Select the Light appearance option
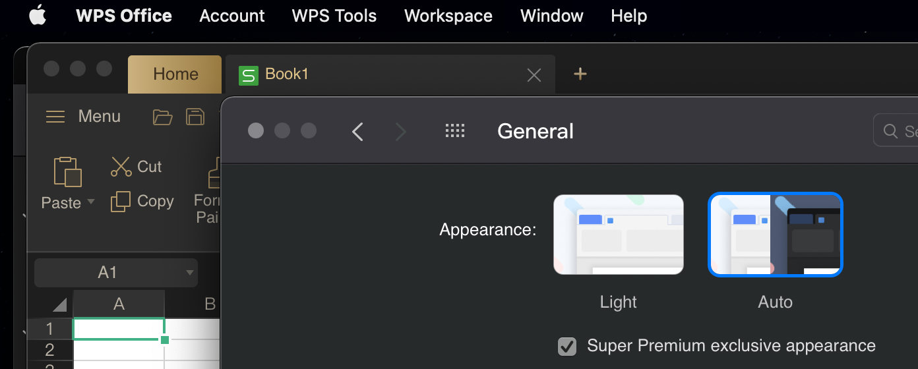Screen dimensions: 918x369 (618, 235)
